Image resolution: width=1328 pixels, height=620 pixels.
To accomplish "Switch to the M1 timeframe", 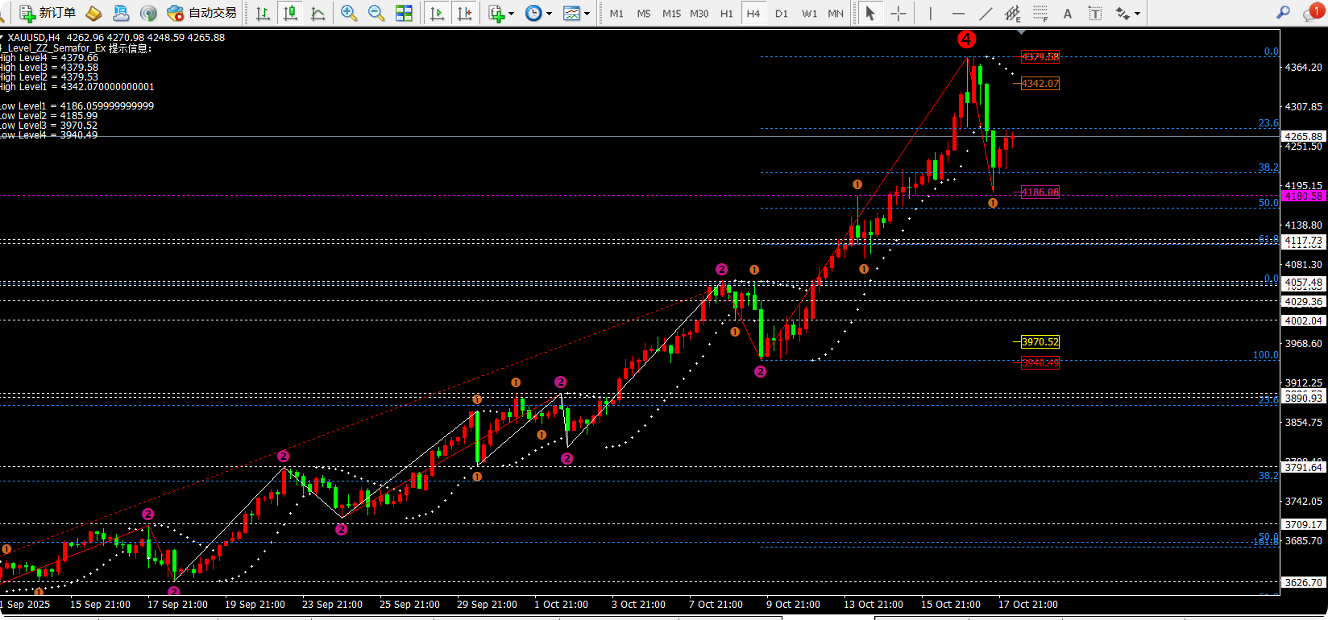I will tap(616, 14).
